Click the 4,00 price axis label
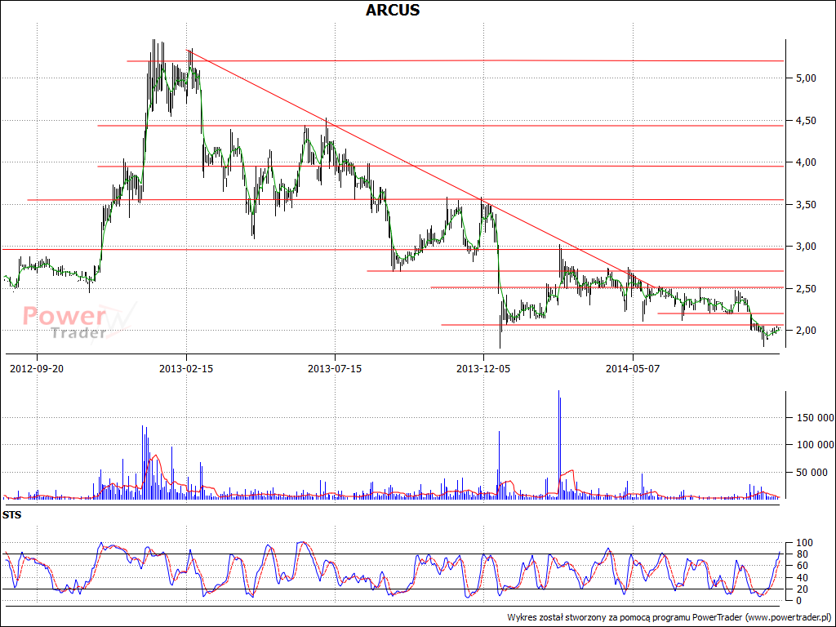Screen dimensions: 836x627 pyautogui.click(x=806, y=162)
